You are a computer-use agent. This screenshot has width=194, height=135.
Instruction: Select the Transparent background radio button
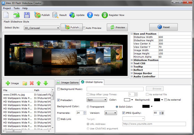(x=88, y=107)
